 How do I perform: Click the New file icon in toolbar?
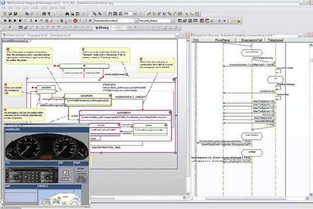tap(5, 14)
